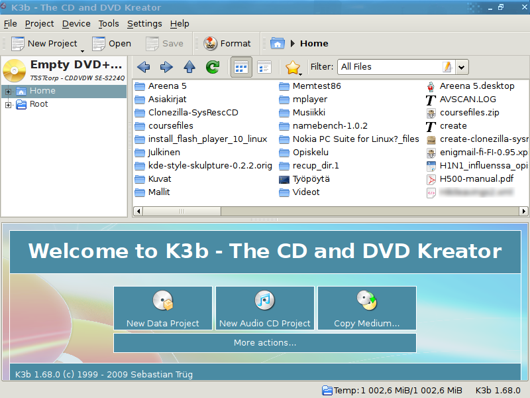Image resolution: width=530 pixels, height=398 pixels.
Task: Click the file view scroll right arrow
Action: point(523,211)
